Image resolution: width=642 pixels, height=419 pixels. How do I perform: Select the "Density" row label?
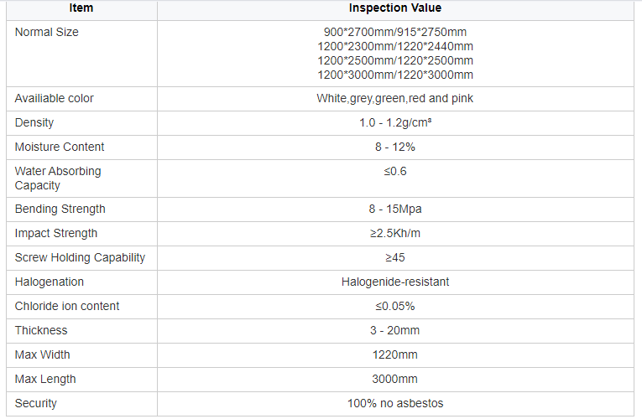click(34, 122)
